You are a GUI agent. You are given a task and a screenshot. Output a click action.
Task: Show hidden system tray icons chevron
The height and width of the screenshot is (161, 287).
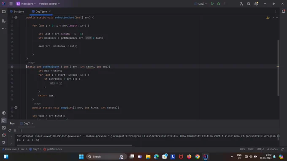click(232, 157)
